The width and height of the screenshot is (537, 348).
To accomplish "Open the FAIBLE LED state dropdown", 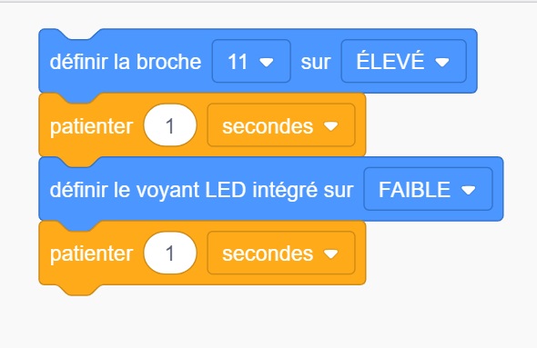I will 428,189.
